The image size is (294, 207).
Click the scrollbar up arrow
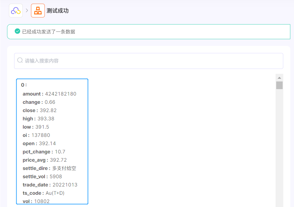coord(279,78)
